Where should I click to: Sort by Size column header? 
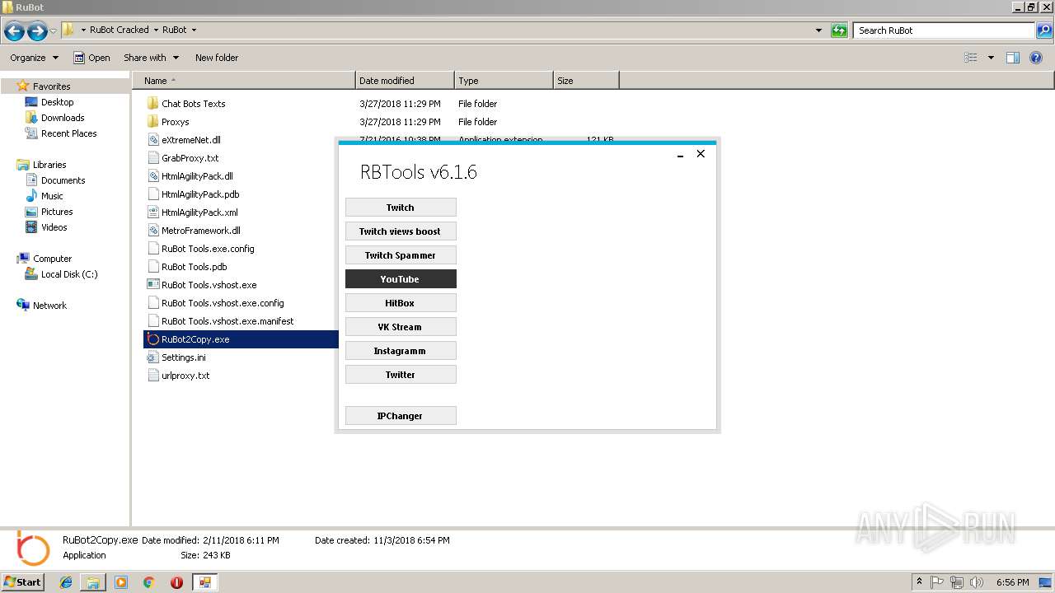[x=586, y=81]
